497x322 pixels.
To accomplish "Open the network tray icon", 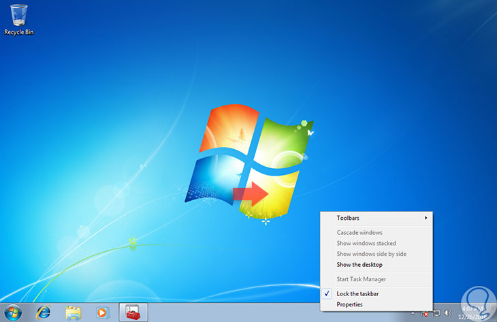I will [x=436, y=313].
